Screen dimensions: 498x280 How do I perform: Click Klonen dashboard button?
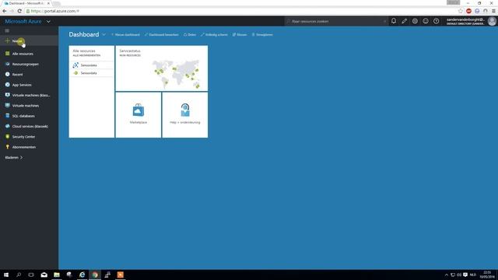coord(240,34)
